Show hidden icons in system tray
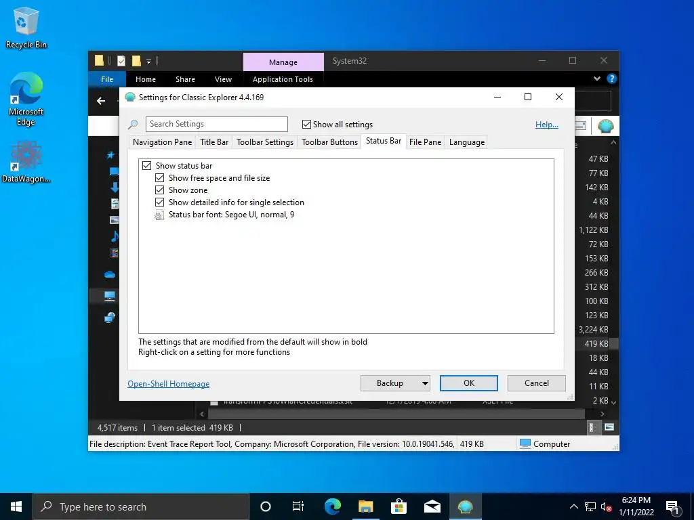This screenshot has width=694, height=520. [573, 506]
